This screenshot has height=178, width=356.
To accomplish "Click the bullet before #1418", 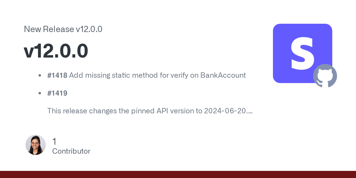I will (x=40, y=75).
